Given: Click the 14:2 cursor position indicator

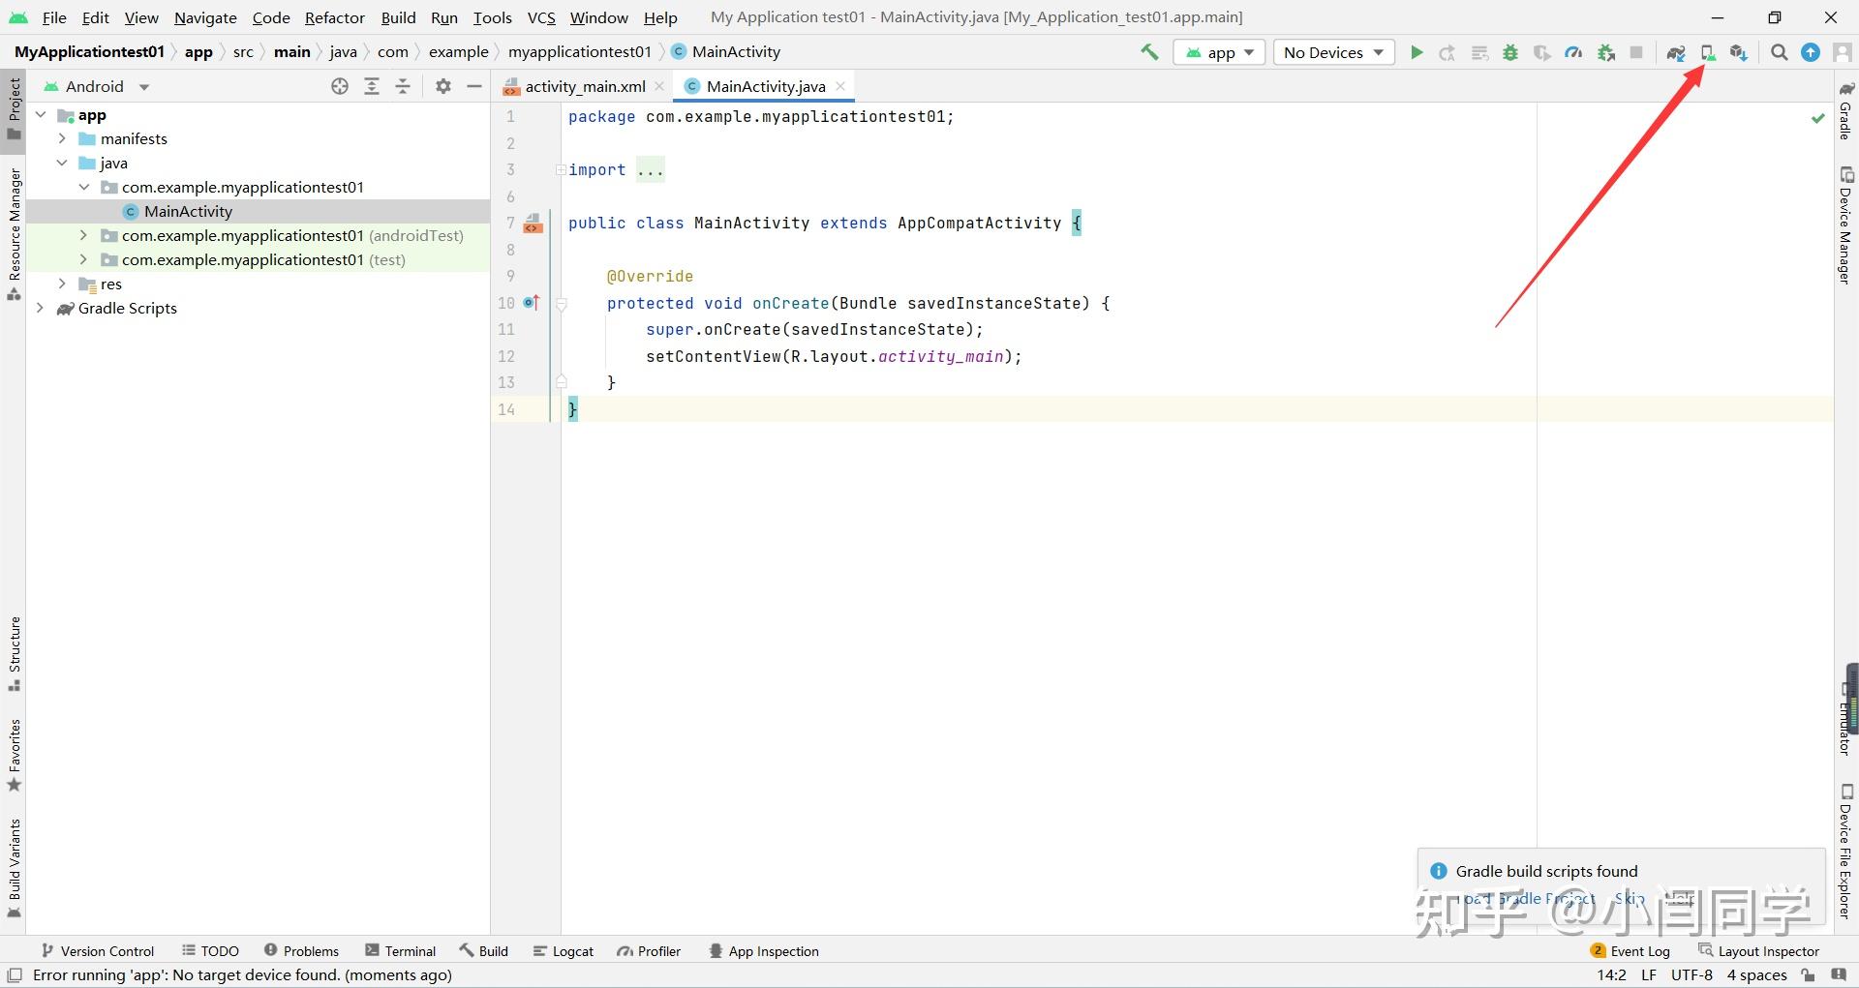Looking at the screenshot, I should click(x=1611, y=974).
